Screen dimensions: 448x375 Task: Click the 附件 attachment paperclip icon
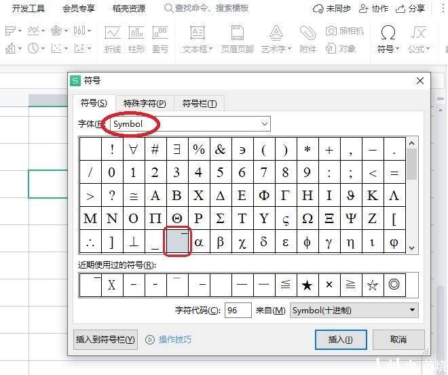pos(308,33)
